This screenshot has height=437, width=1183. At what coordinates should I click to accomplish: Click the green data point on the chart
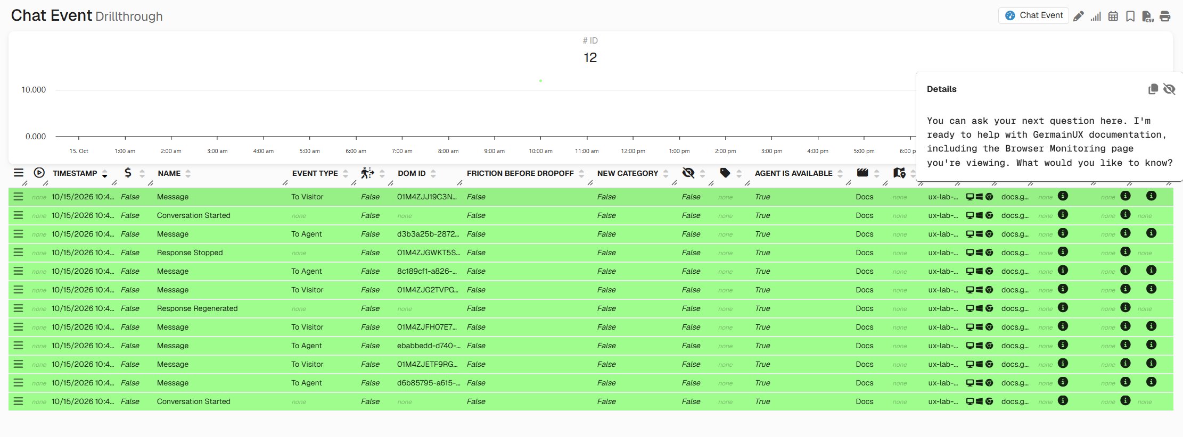(x=540, y=81)
